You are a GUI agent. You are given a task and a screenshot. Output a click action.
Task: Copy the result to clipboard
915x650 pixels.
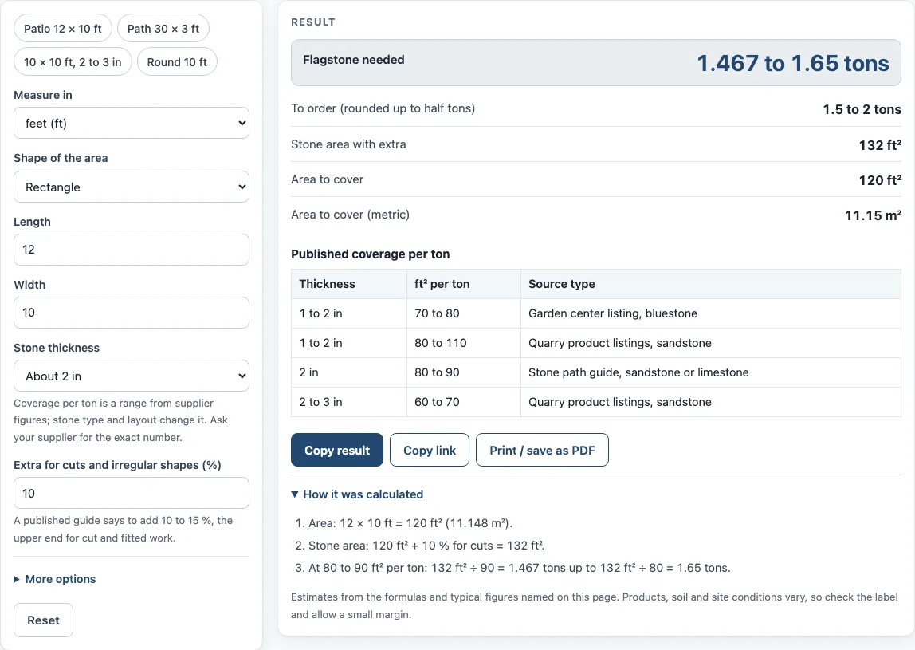337,451
